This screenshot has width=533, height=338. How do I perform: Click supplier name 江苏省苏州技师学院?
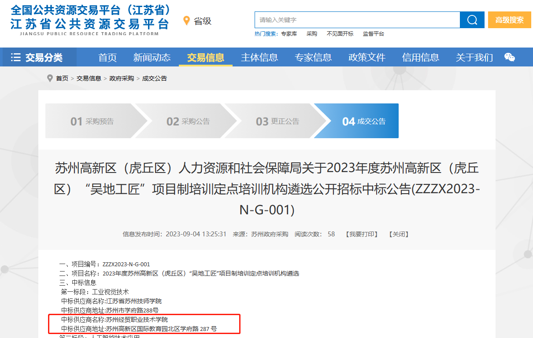[134, 301]
